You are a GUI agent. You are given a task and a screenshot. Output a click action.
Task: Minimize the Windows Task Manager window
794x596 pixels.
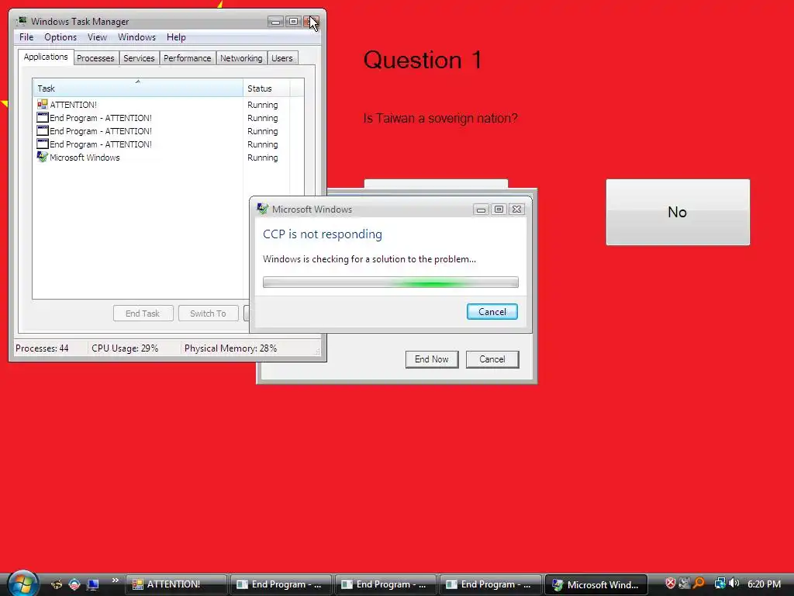(275, 21)
